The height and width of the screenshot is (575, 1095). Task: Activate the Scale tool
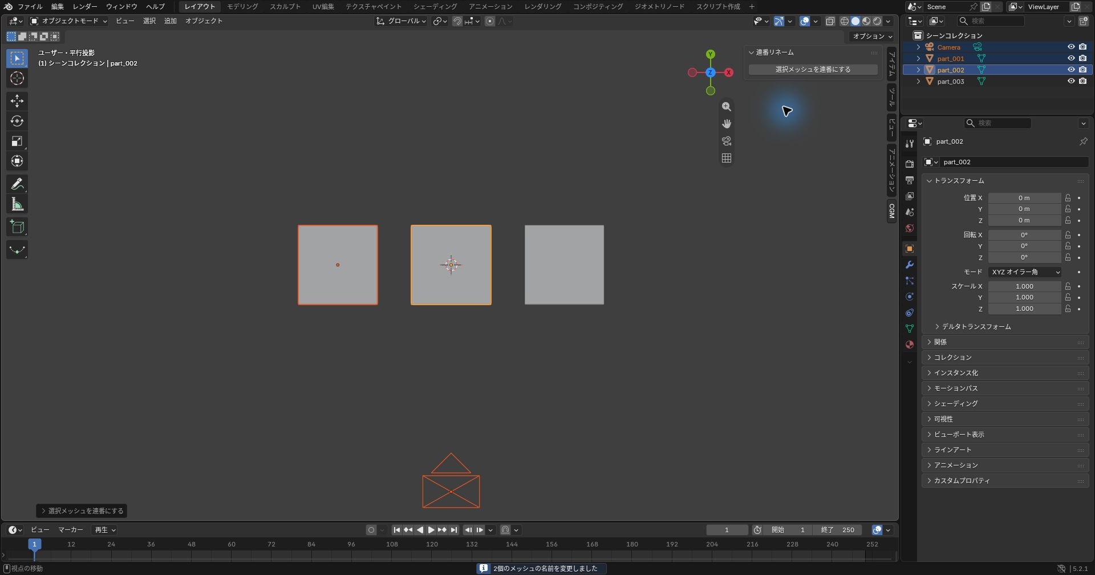(17, 141)
